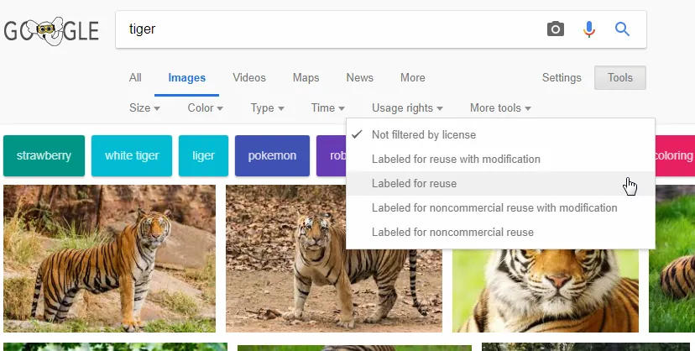Select the Images tab
Image resolution: width=695 pixels, height=351 pixels.
coord(186,78)
